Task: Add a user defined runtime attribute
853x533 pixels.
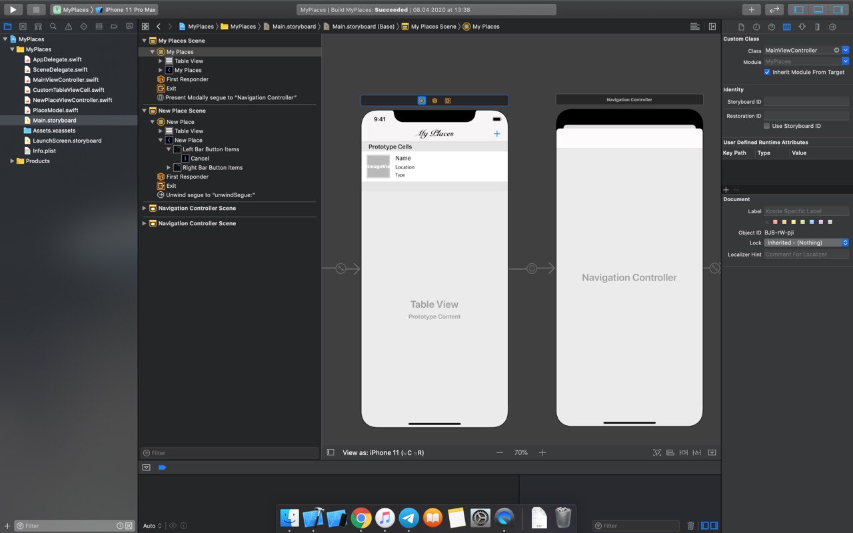Action: pyautogui.click(x=726, y=190)
